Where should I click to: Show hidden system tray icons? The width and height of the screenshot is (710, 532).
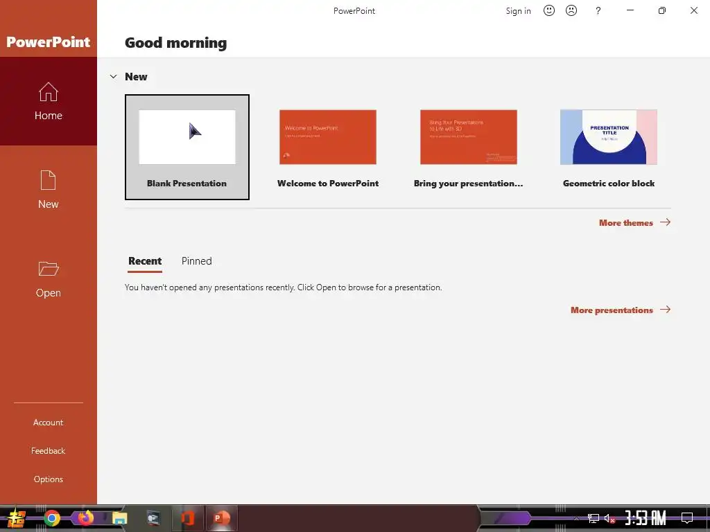pyautogui.click(x=576, y=518)
